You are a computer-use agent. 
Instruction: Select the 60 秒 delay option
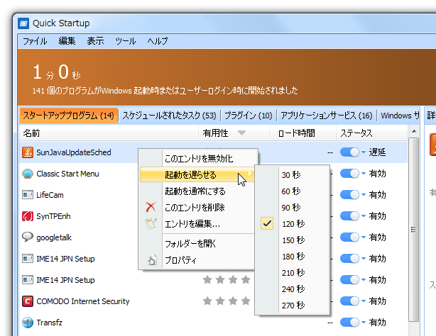click(x=291, y=191)
